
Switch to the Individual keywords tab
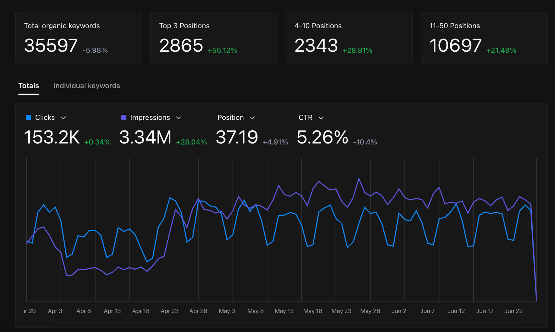(x=86, y=85)
